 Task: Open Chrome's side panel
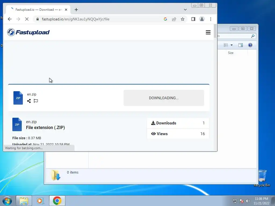(193, 19)
